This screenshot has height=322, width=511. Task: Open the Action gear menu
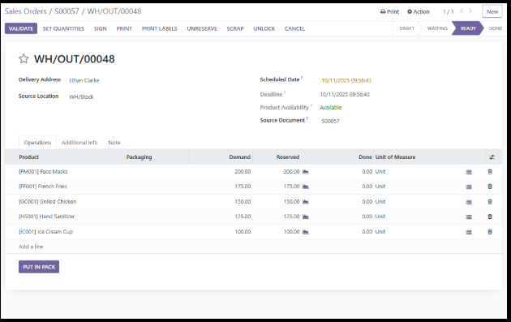(x=418, y=11)
